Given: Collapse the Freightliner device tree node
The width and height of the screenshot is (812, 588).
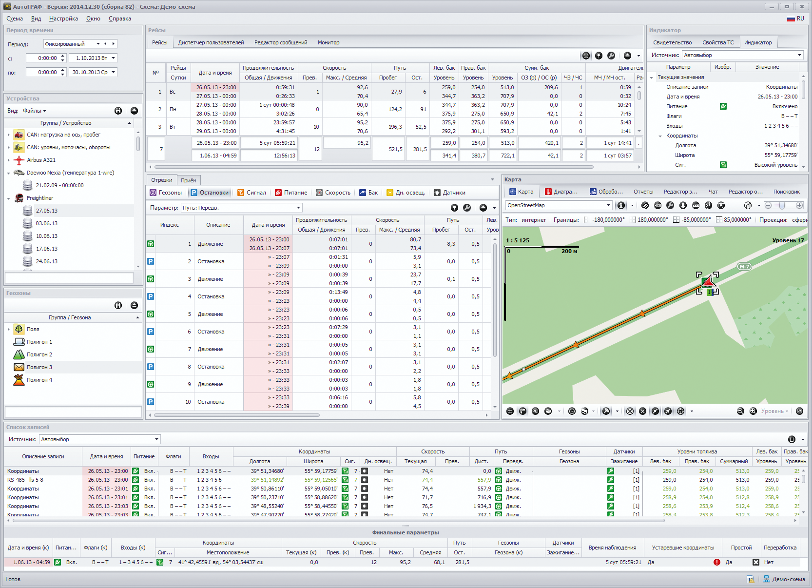Looking at the screenshot, I should (9, 198).
